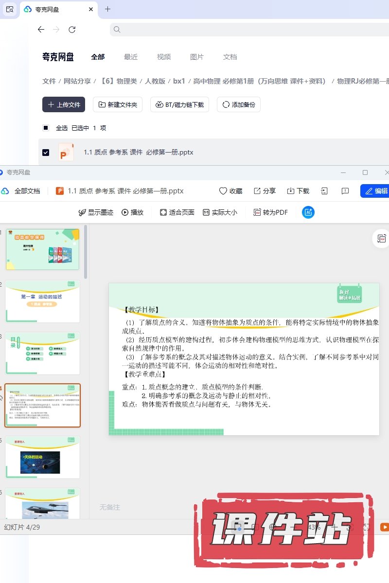Select slide 2 thumbnail 运动的描述
Image resolution: width=389 pixels, height=583 pixels.
[x=43, y=301]
